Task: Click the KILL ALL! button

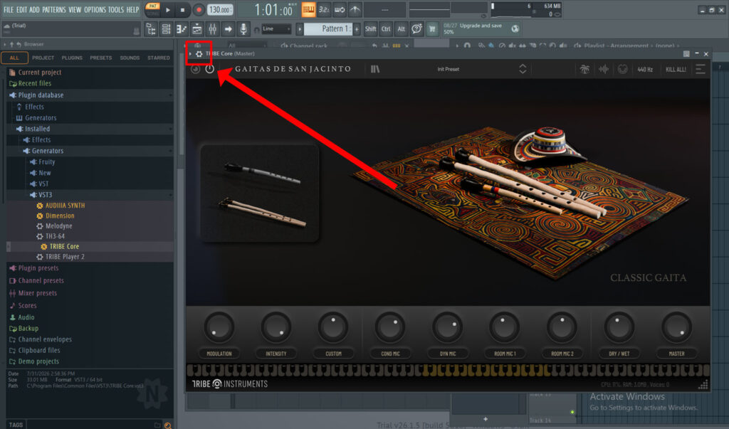Action: click(676, 69)
